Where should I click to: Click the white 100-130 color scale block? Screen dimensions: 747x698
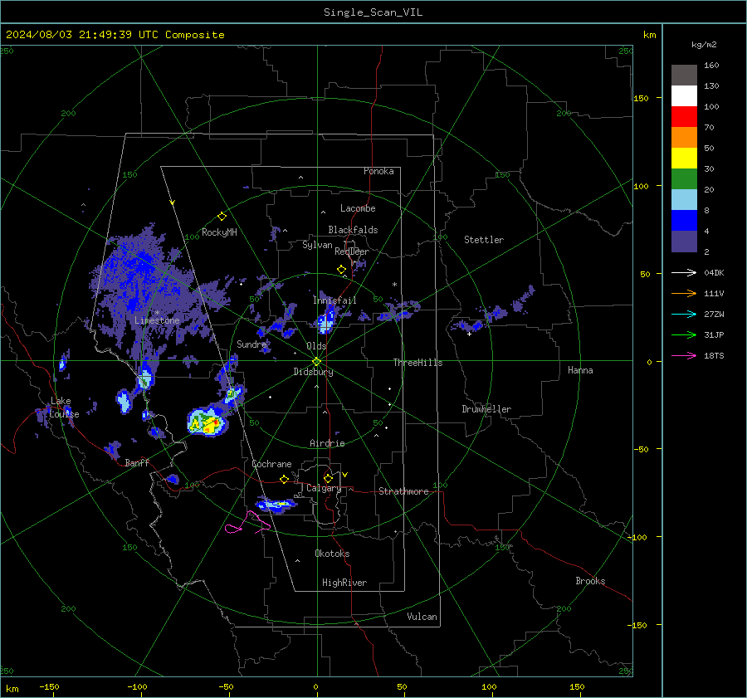coord(684,96)
